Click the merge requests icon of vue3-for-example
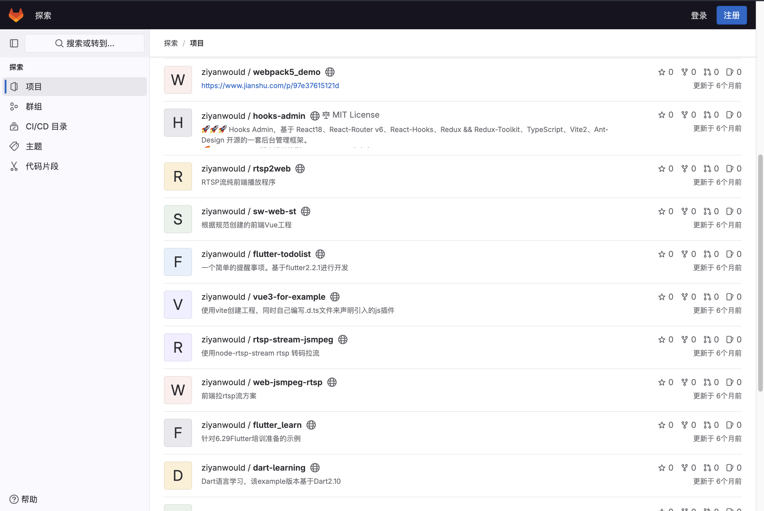This screenshot has width=764, height=511. pyautogui.click(x=707, y=296)
